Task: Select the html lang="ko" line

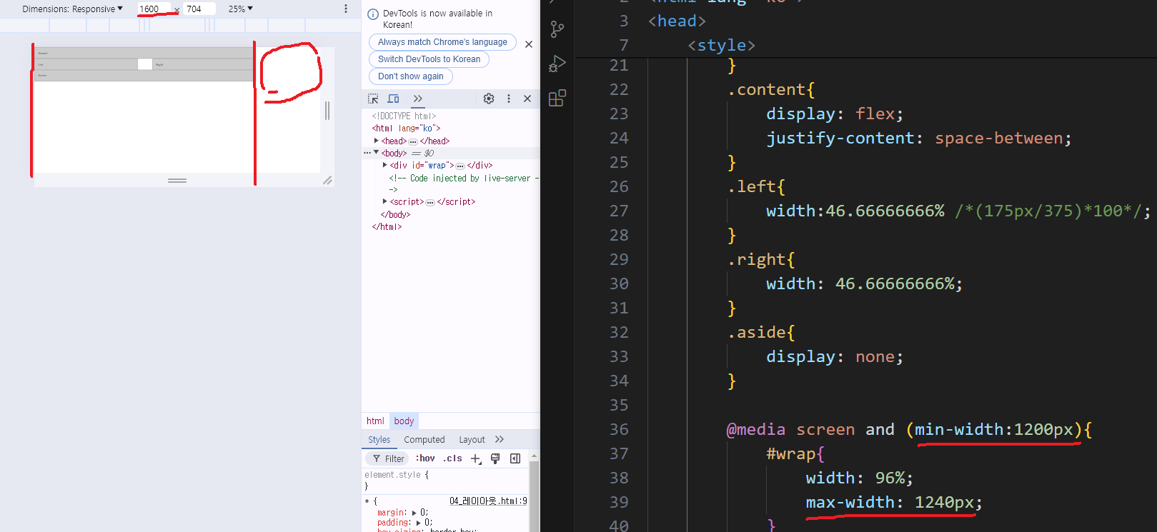Action: pyautogui.click(x=406, y=129)
